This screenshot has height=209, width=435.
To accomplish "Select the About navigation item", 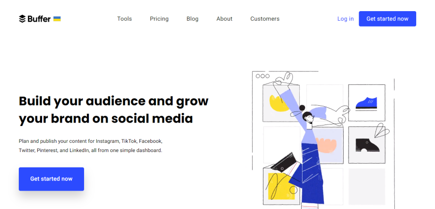I will click(x=224, y=19).
